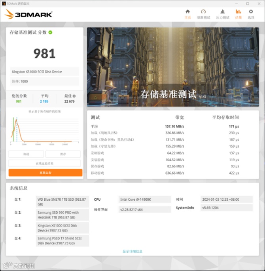Click the 系统信息 section heading
This screenshot has height=271, width=265.
19,188
